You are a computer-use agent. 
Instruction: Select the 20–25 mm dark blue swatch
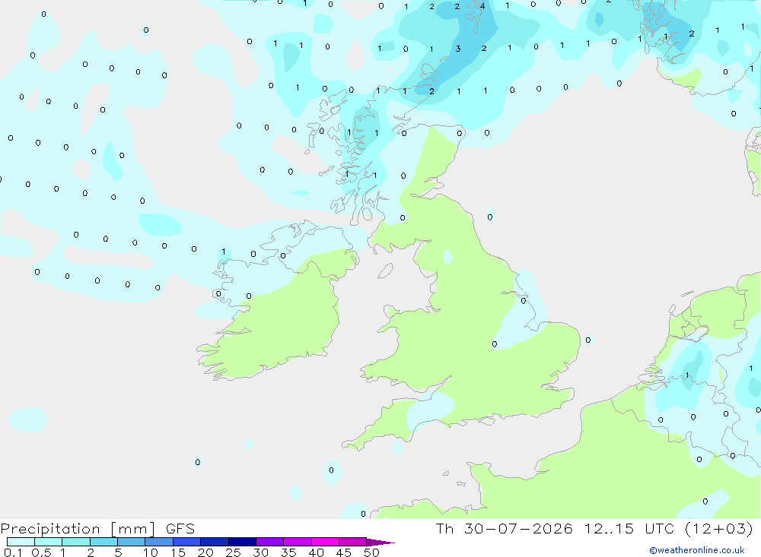point(215,542)
